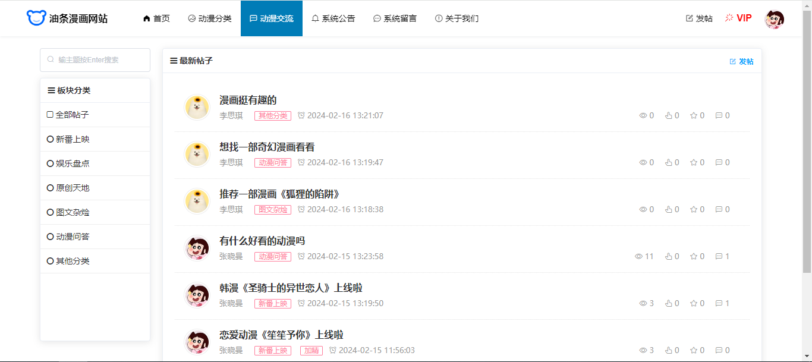Click star icon on 漫画挺有趣的 post
Screen dimensions: 812x362
point(693,115)
